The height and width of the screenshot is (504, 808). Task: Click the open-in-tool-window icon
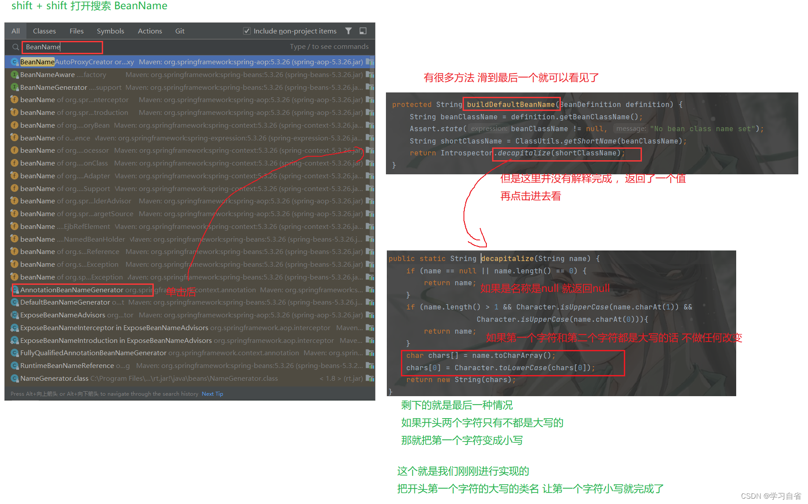[x=363, y=31]
